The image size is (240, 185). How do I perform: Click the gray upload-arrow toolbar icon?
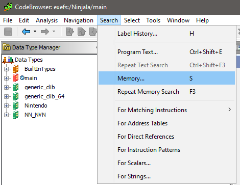pyautogui.click(x=82, y=32)
